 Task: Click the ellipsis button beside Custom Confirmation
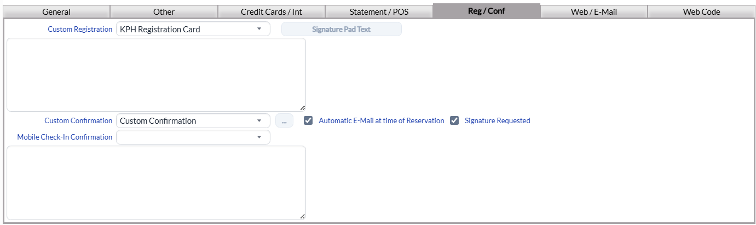point(284,121)
